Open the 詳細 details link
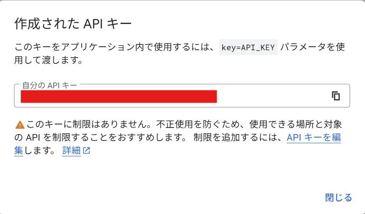Image resolution: width=365 pixels, height=214 pixels. click(x=71, y=151)
